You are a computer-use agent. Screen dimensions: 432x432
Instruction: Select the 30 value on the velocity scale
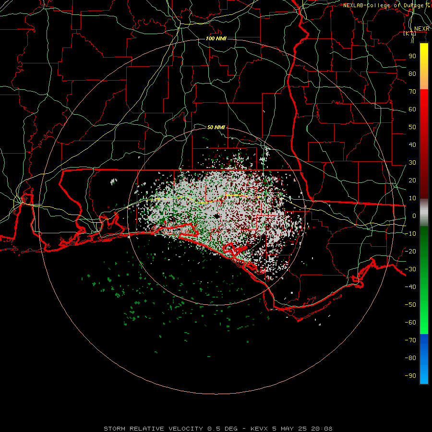412,163
